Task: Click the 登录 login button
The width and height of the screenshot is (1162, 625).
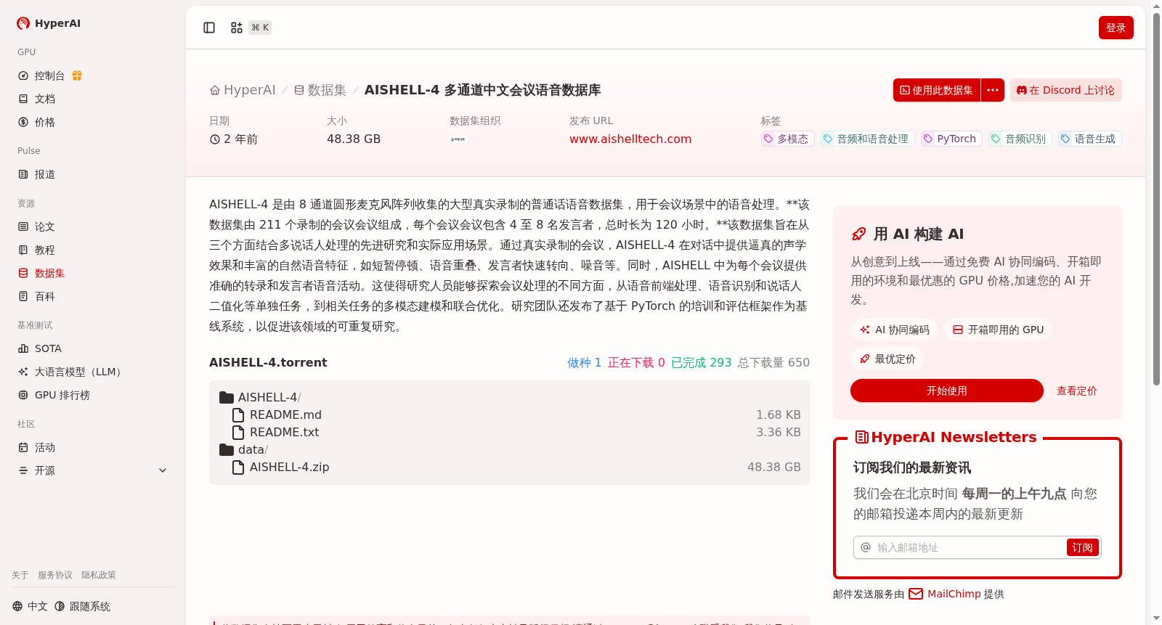Action: coord(1116,28)
